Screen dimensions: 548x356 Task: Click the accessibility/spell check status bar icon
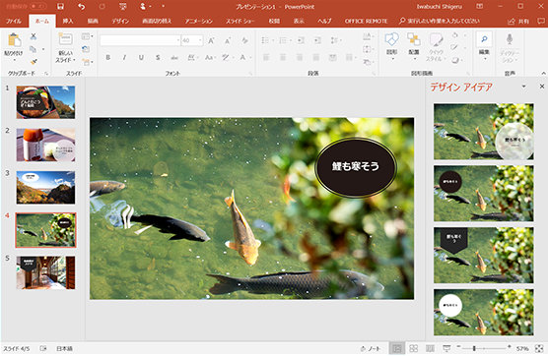pos(43,348)
